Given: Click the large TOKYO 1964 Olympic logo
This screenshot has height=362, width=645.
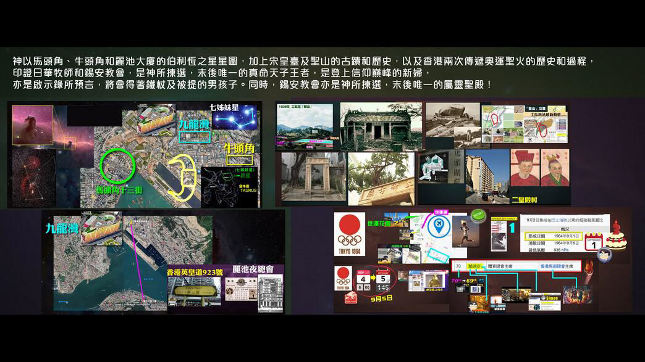Looking at the screenshot, I should click(x=350, y=234).
